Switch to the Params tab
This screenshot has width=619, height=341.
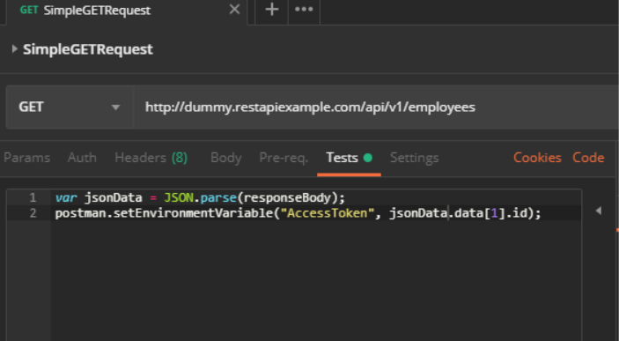coord(26,158)
